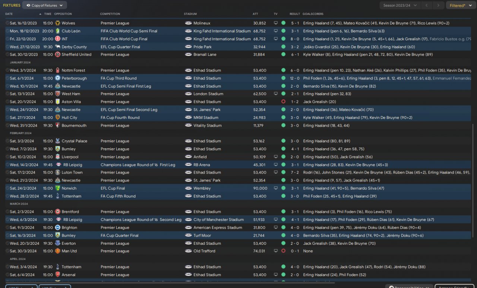Screen dimensions: 477x288
Task: Click the green win marker for Peterborough
Action: (283, 78)
